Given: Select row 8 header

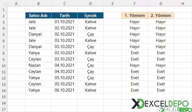Looking at the screenshot, I should click(x=4, y=53).
